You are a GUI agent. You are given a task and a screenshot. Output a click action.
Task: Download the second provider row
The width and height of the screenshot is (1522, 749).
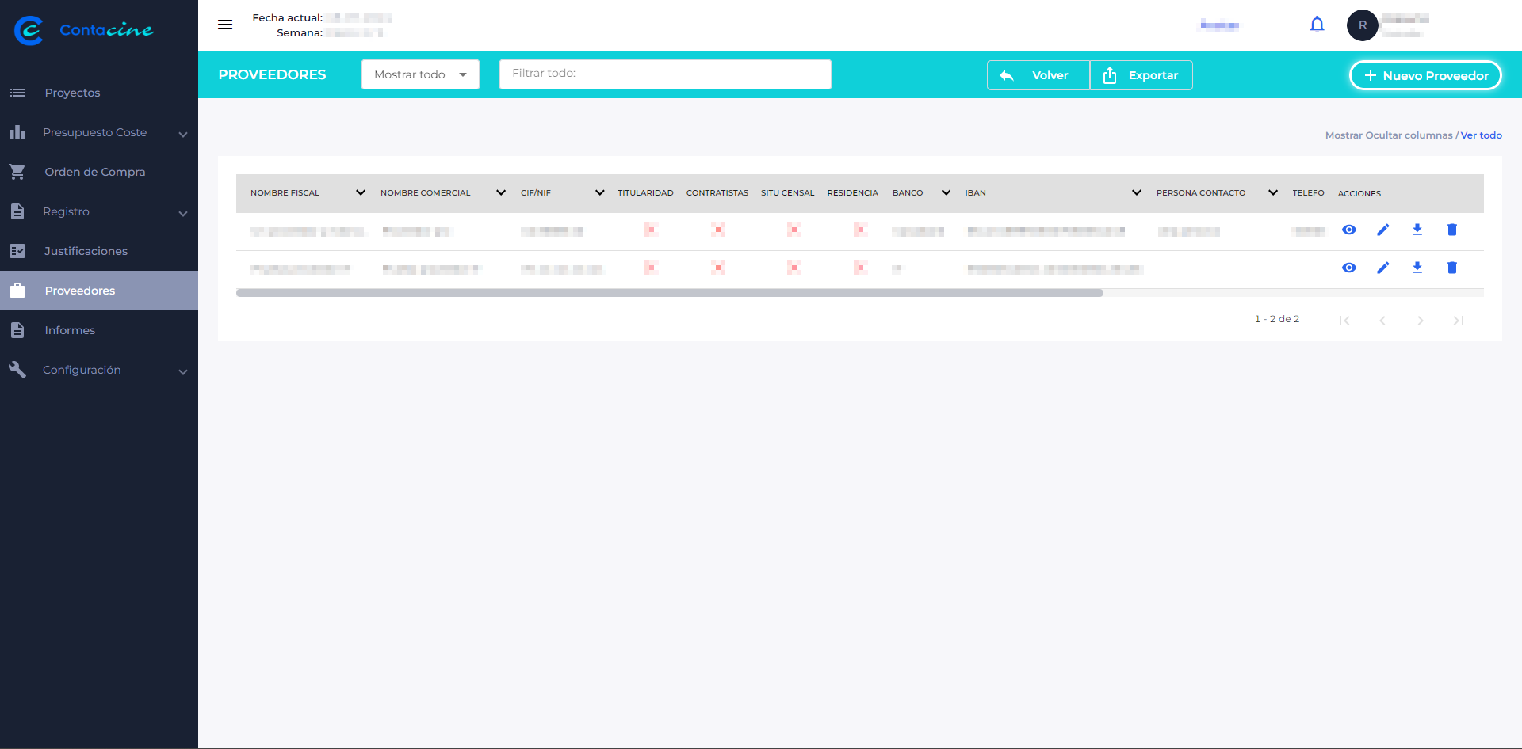tap(1417, 268)
